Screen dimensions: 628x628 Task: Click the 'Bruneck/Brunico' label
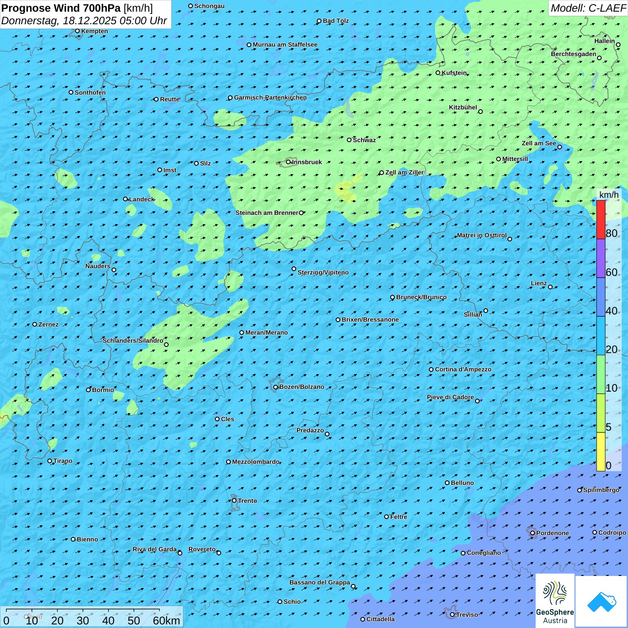click(x=421, y=297)
